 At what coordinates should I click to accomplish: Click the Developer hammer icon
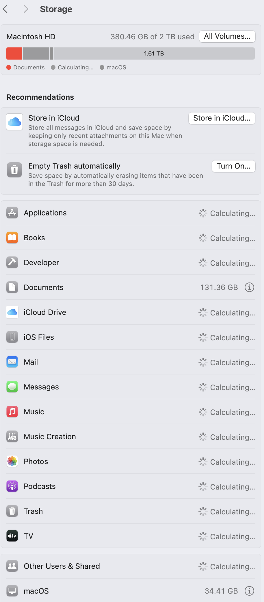coord(12,263)
